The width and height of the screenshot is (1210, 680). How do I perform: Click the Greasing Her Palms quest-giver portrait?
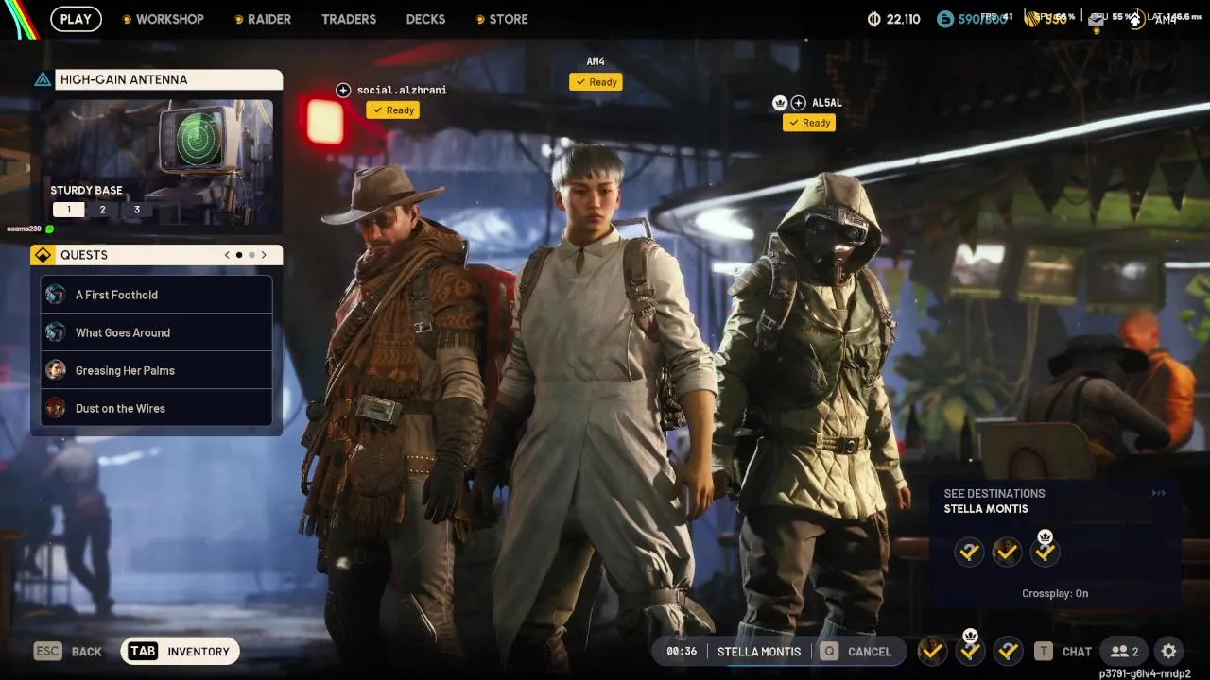pyautogui.click(x=56, y=370)
